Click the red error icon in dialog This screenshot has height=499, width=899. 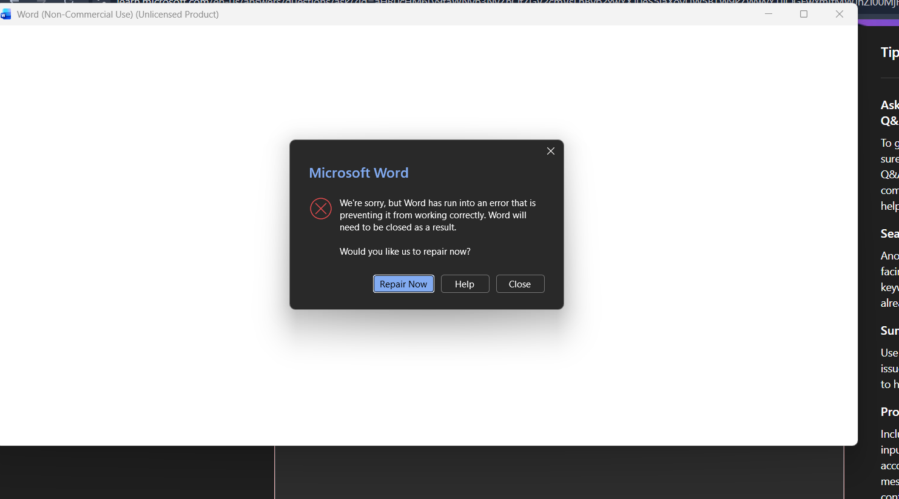[x=321, y=209]
